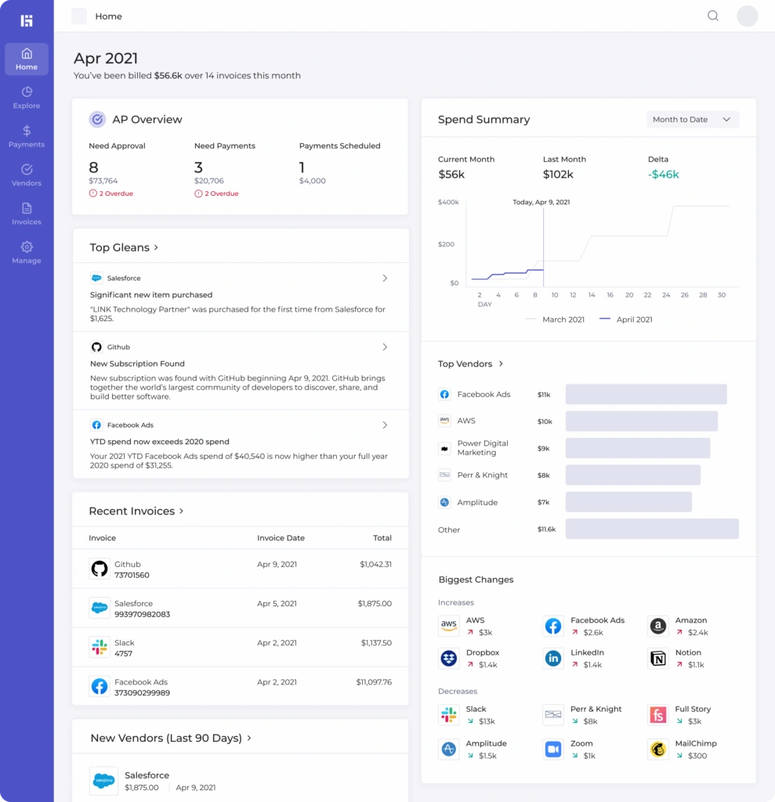Open Github invoice 73701560
This screenshot has width=775, height=802.
point(240,569)
